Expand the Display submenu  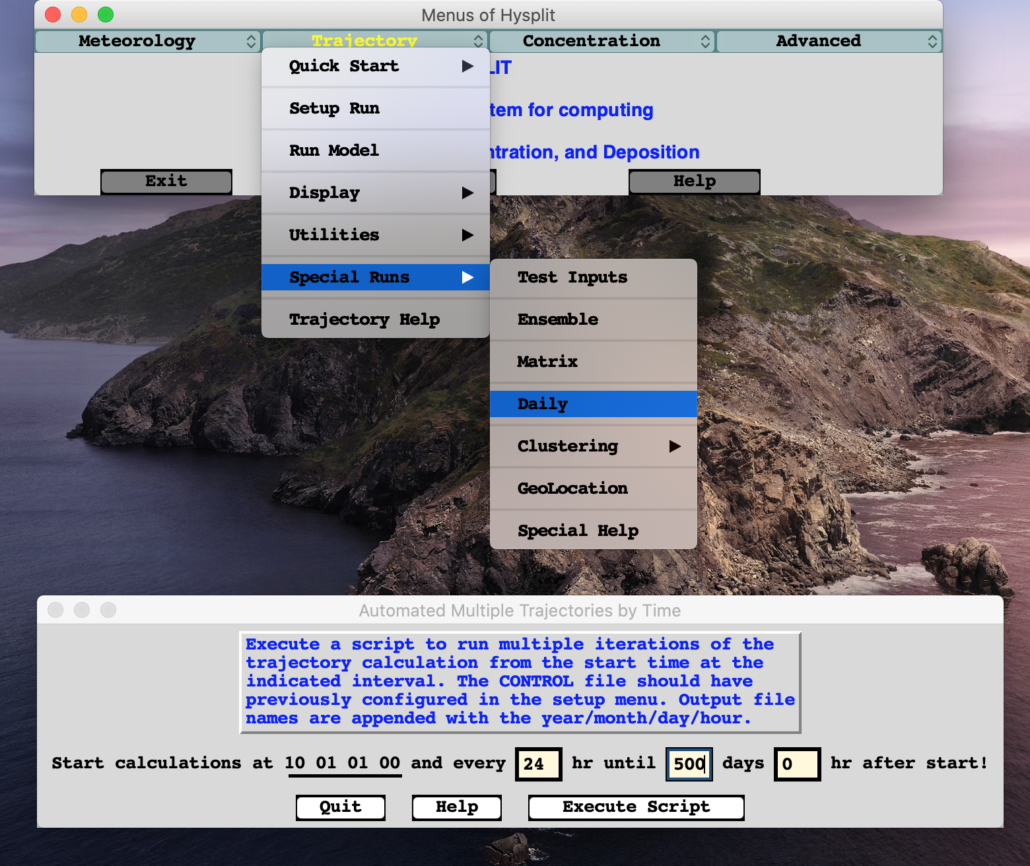point(376,193)
